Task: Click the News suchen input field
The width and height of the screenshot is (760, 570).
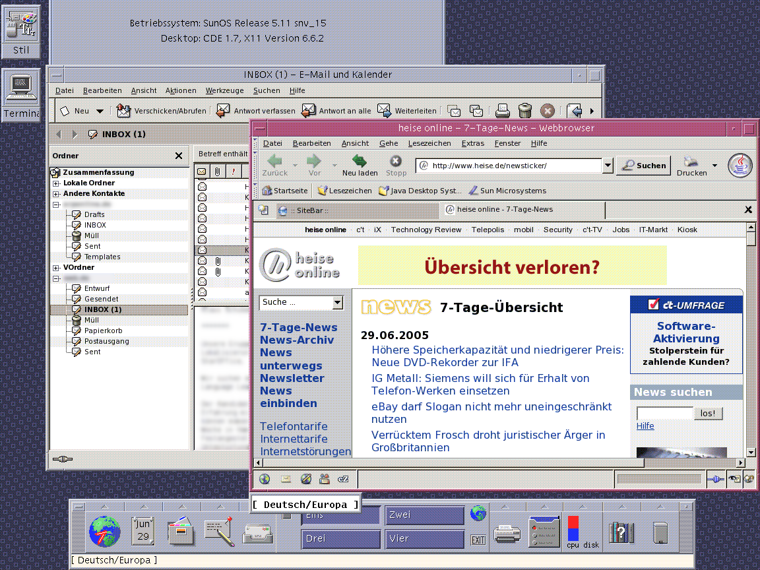Action: coord(664,412)
